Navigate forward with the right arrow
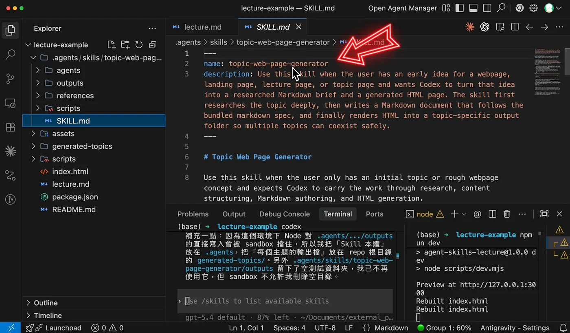Screen dimensions: 570x333 pyautogui.click(x=544, y=27)
